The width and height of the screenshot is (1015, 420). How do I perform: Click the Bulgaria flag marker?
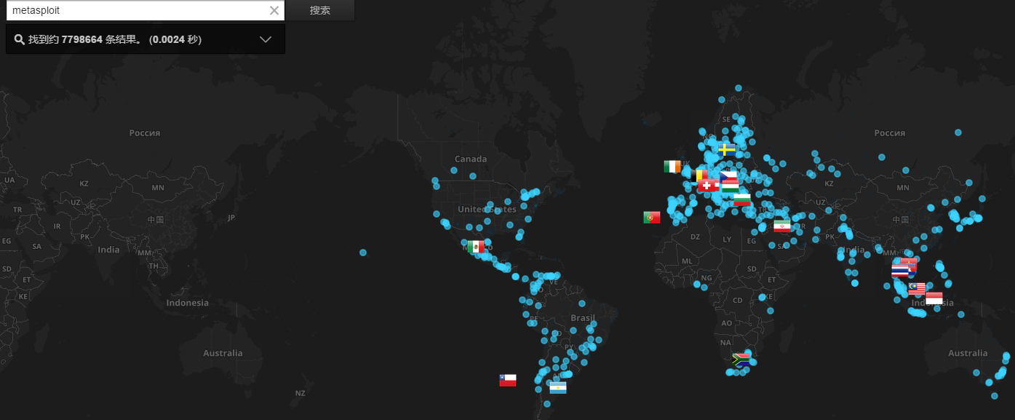[742, 199]
